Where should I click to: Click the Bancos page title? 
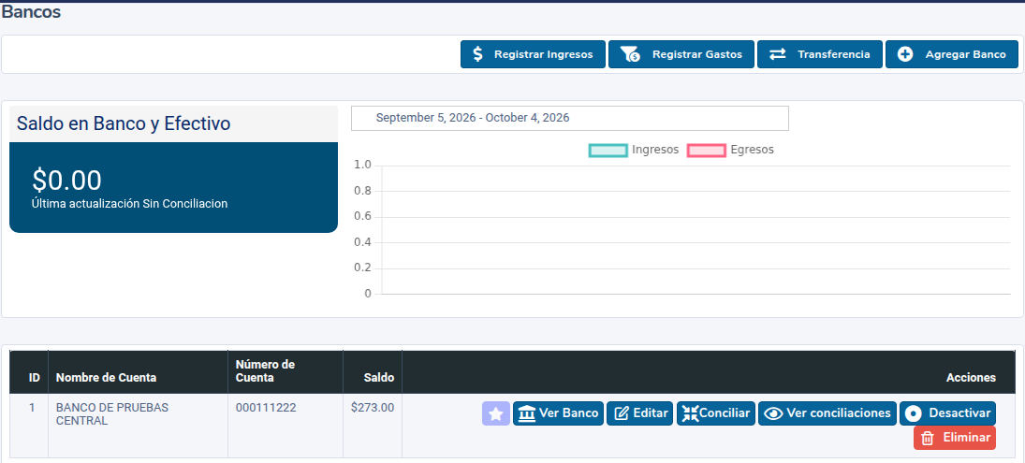coord(32,12)
